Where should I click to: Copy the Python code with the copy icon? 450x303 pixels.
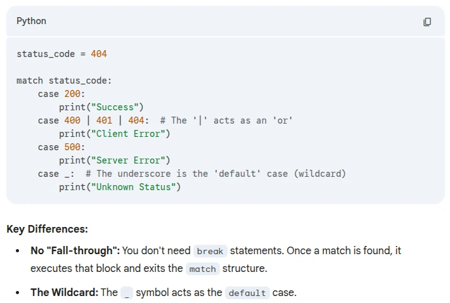427,22
